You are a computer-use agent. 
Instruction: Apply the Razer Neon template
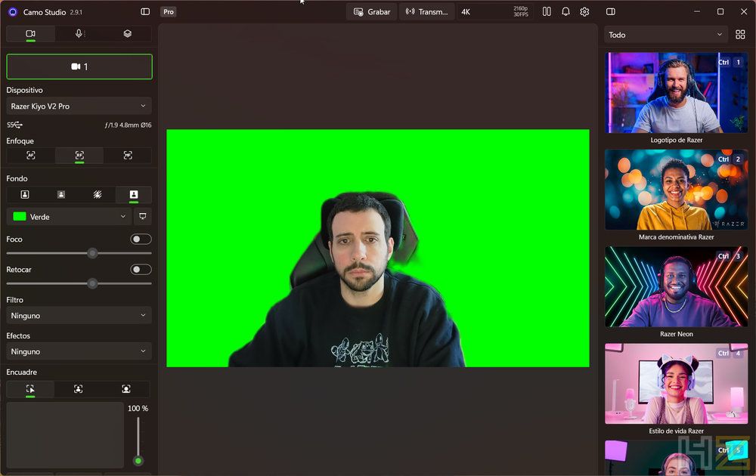point(677,287)
